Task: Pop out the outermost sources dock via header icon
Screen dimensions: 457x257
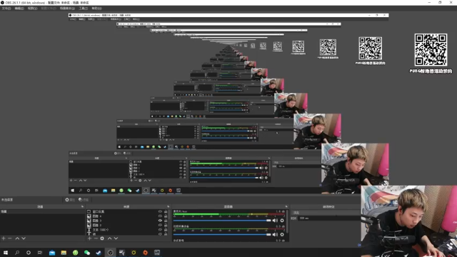Action: coord(169,206)
